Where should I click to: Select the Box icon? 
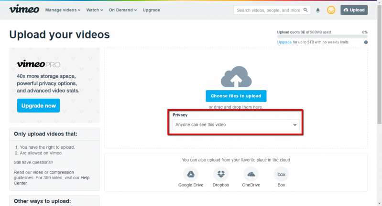pos(282,174)
